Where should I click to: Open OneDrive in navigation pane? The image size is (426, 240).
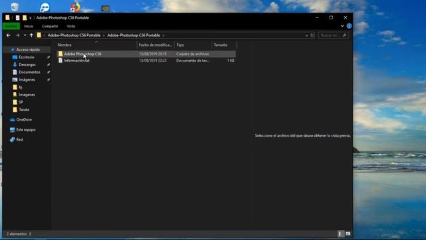(x=24, y=120)
